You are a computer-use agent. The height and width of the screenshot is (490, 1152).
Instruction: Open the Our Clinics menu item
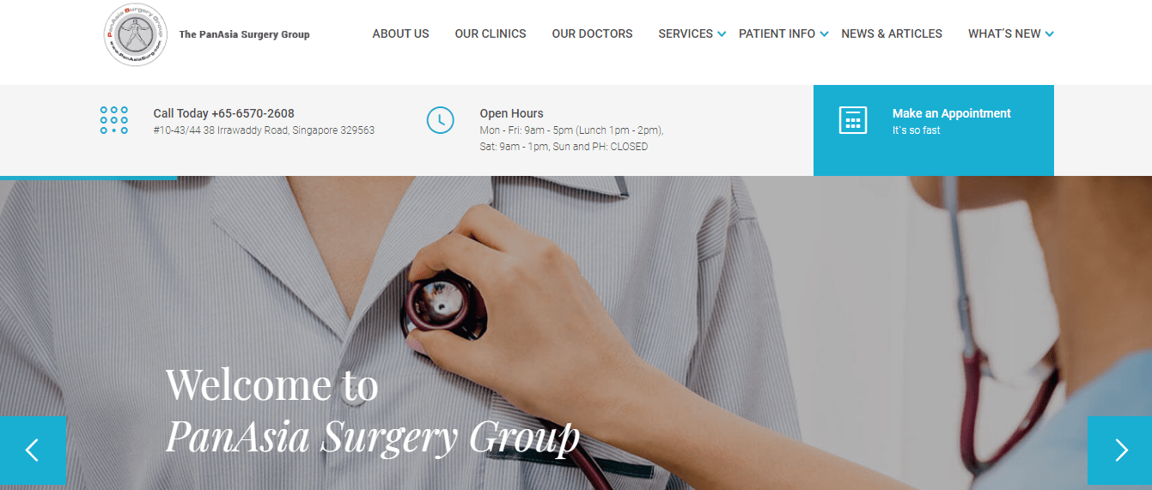click(x=491, y=33)
